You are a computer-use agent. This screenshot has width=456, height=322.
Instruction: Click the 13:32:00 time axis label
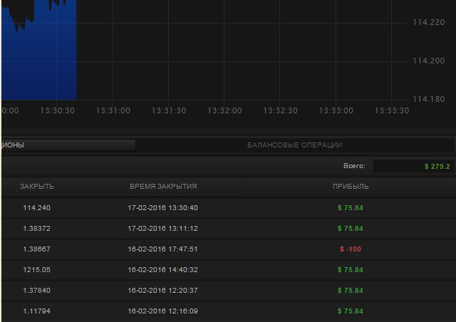pos(224,110)
